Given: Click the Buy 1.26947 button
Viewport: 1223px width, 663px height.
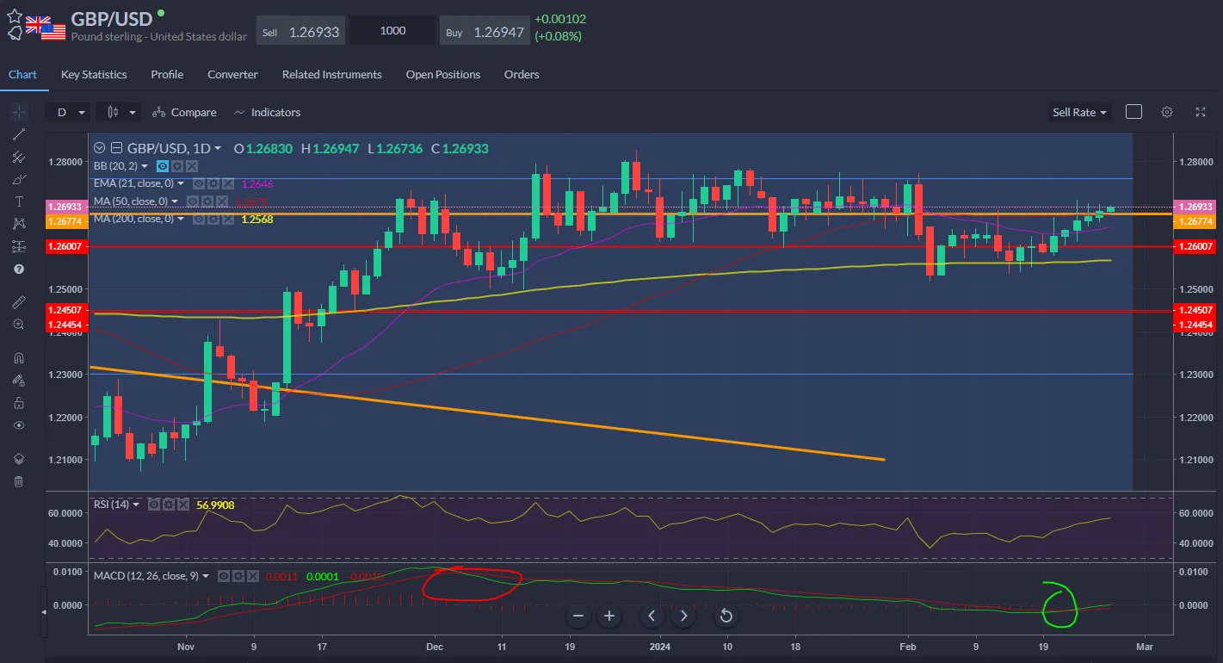Looking at the screenshot, I should coord(485,31).
